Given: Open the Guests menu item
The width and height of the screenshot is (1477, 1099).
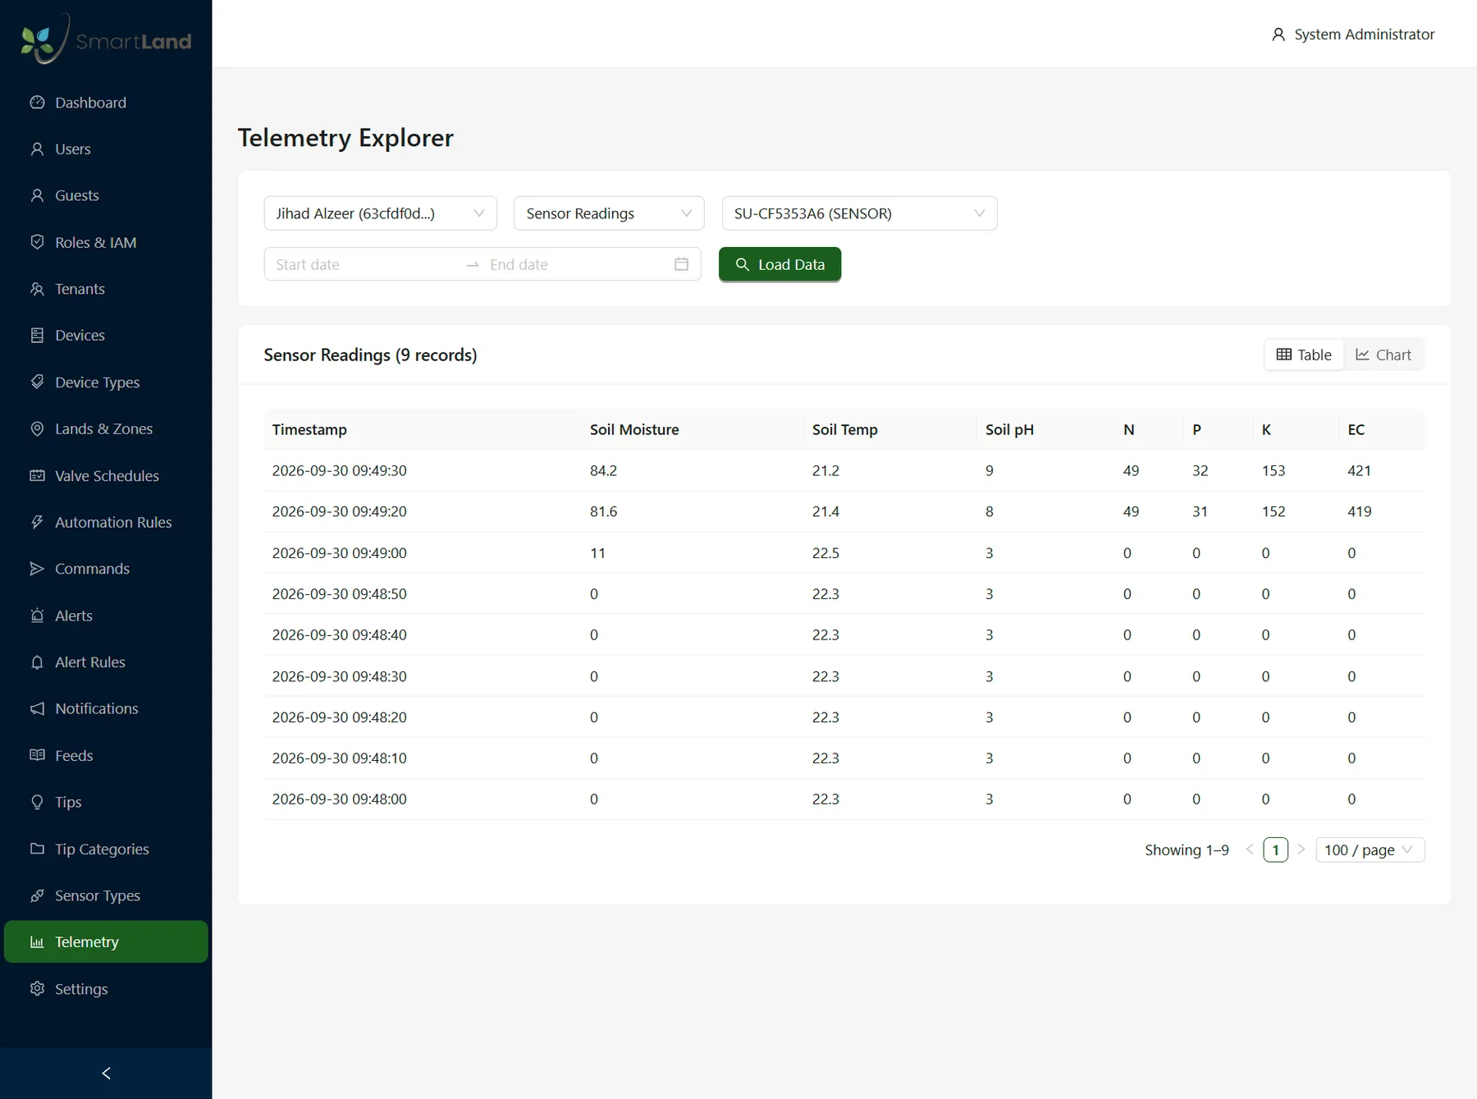Looking at the screenshot, I should click(x=106, y=195).
